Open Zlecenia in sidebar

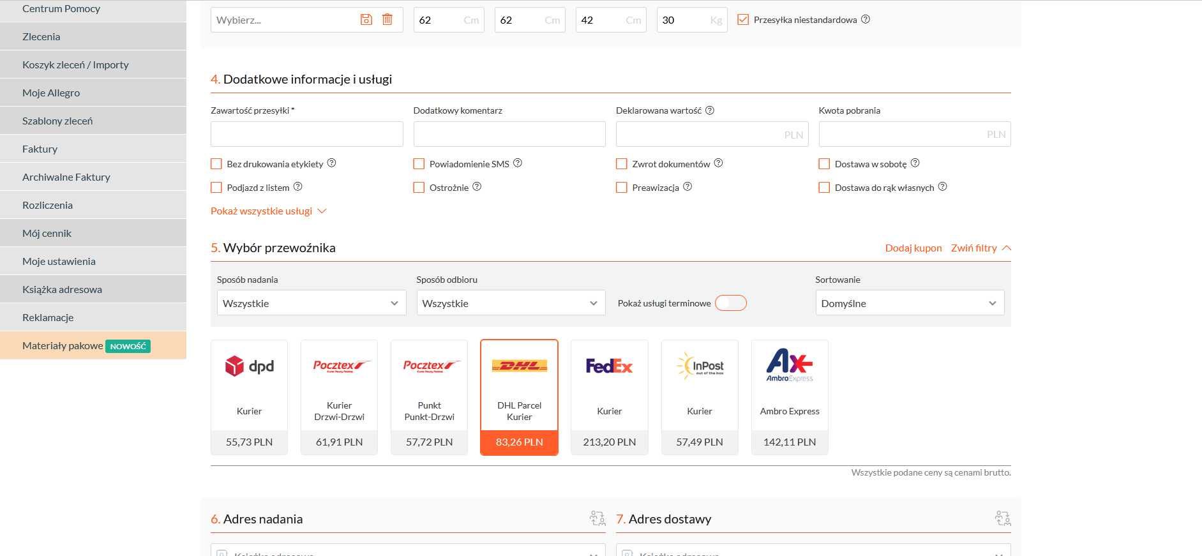tap(93, 36)
